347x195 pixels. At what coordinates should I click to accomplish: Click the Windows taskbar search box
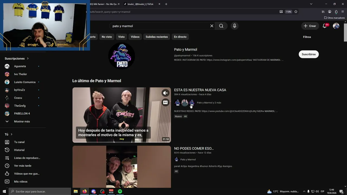pos(40,191)
